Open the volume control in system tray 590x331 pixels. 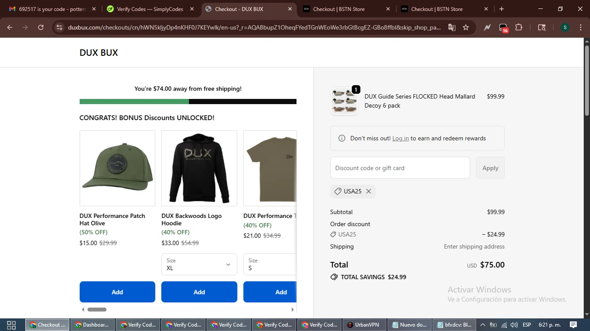514,325
